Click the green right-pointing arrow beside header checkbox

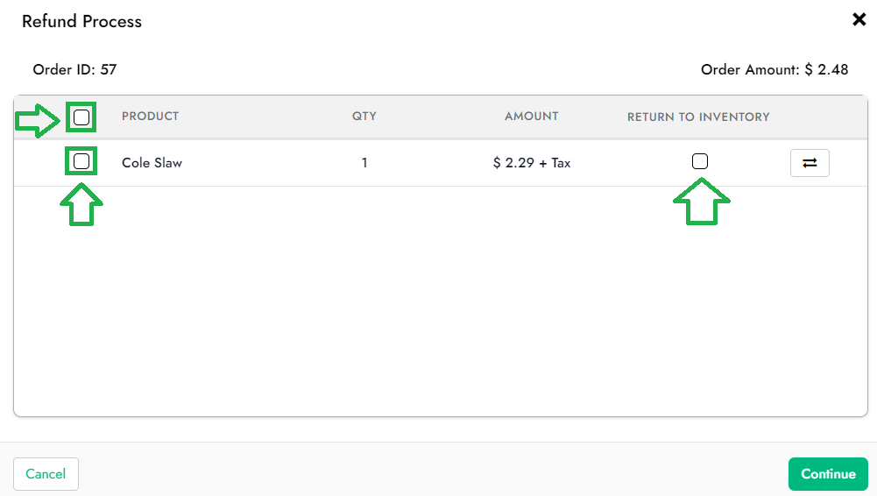click(38, 119)
